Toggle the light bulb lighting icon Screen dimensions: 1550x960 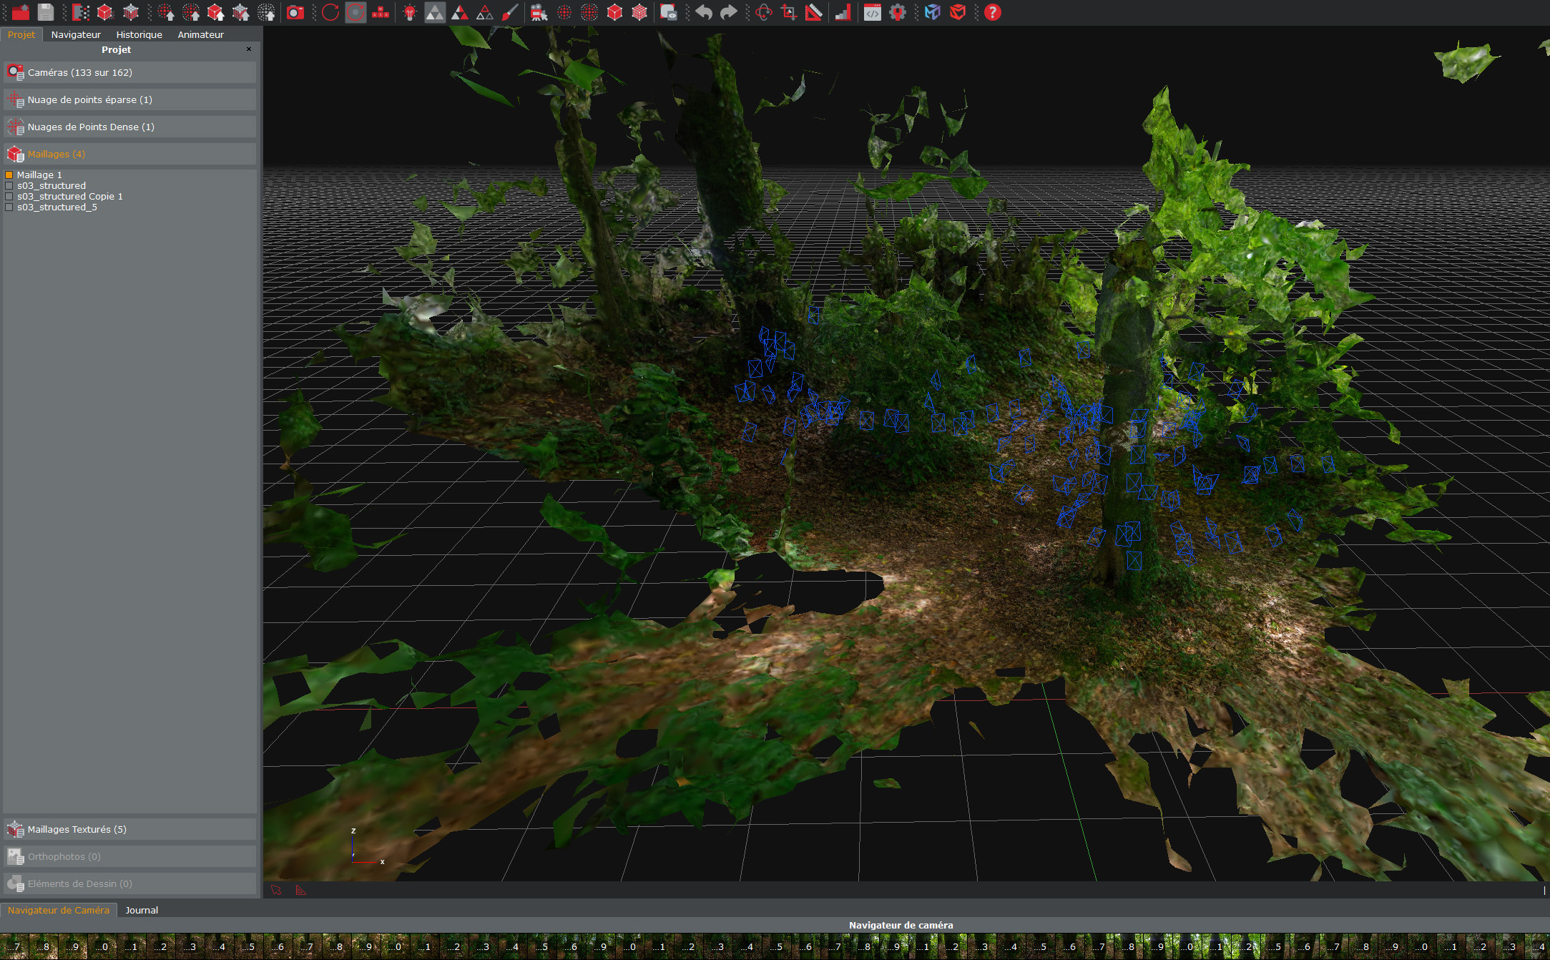[x=410, y=12]
